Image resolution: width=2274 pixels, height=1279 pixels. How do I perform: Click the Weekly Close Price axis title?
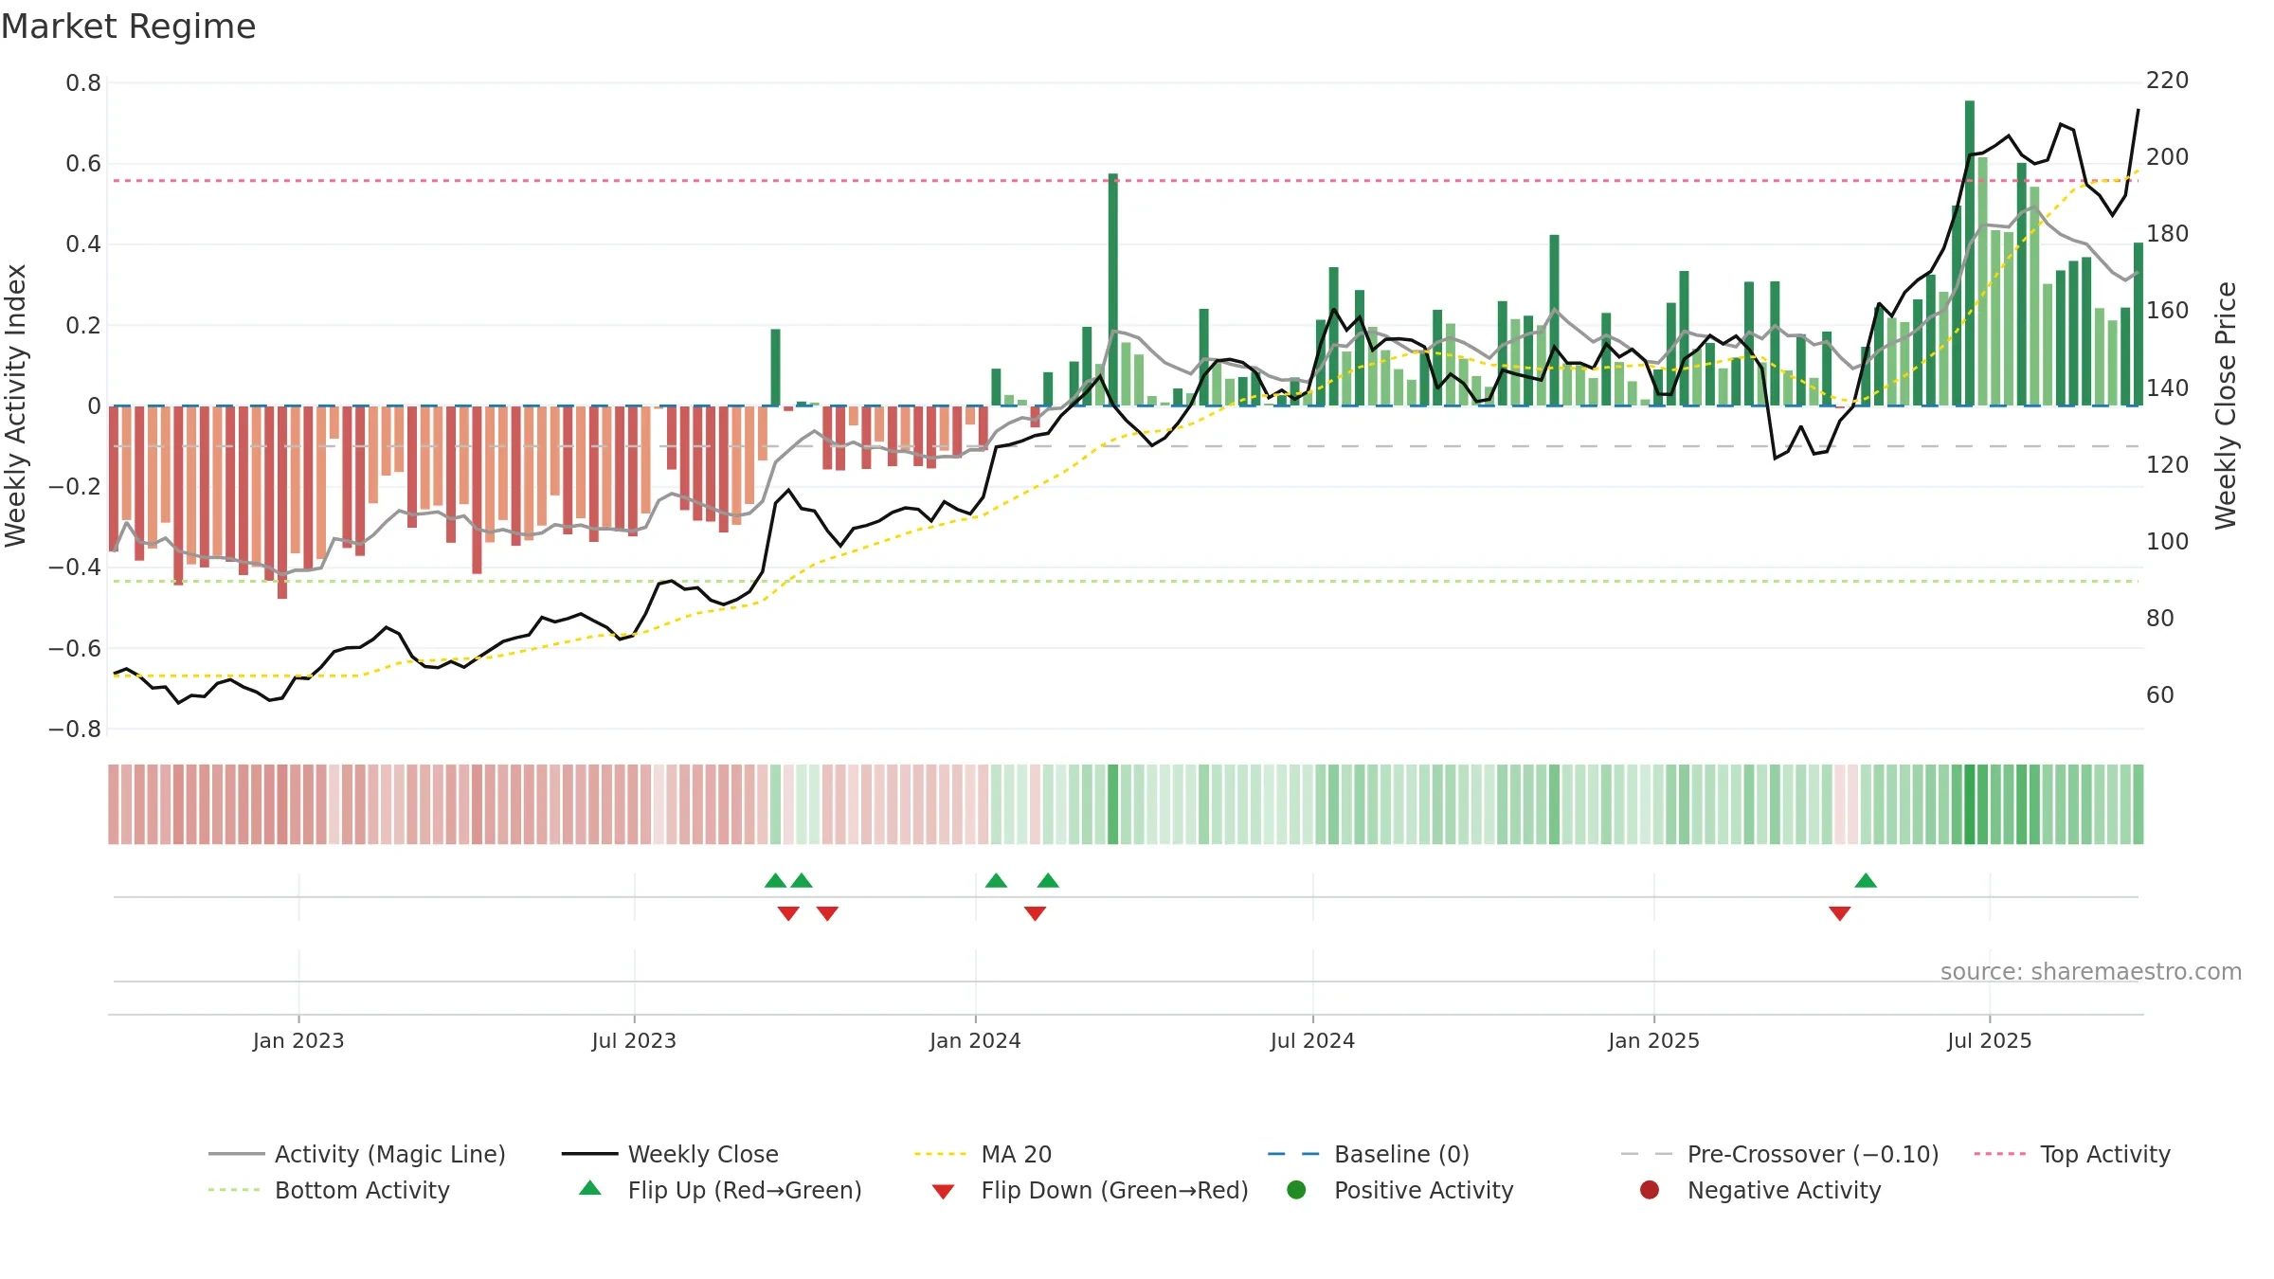(2226, 405)
